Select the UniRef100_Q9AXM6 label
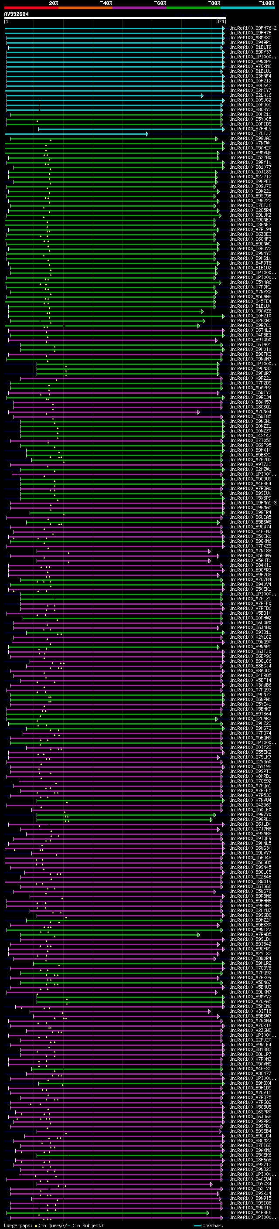The image size is (279, 1229). coord(250,1150)
